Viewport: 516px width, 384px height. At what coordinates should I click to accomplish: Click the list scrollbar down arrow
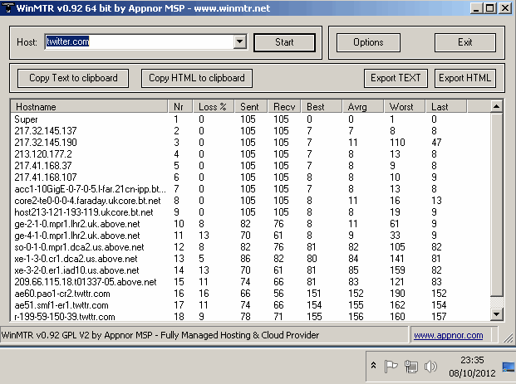pyautogui.click(x=496, y=314)
